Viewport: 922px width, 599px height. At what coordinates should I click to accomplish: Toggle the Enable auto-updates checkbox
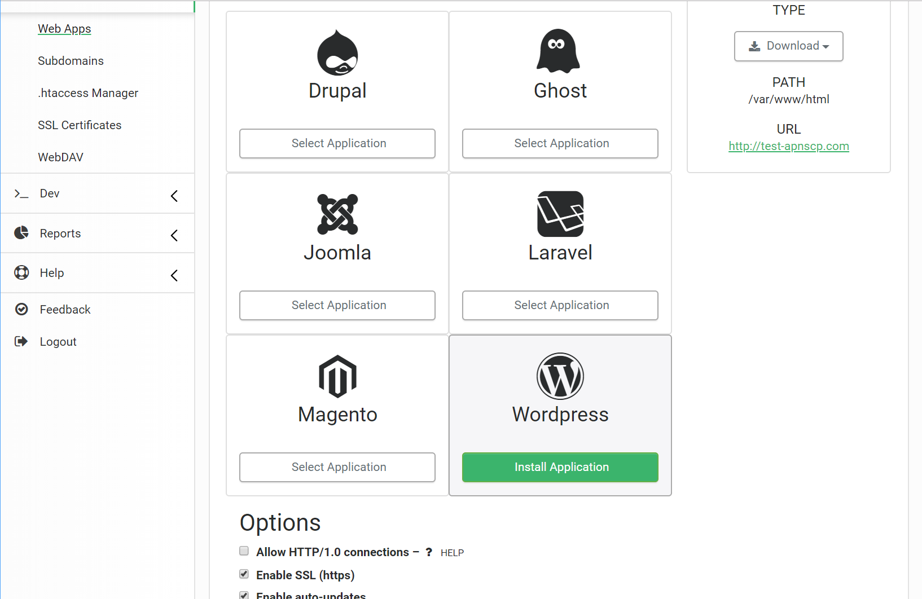244,595
